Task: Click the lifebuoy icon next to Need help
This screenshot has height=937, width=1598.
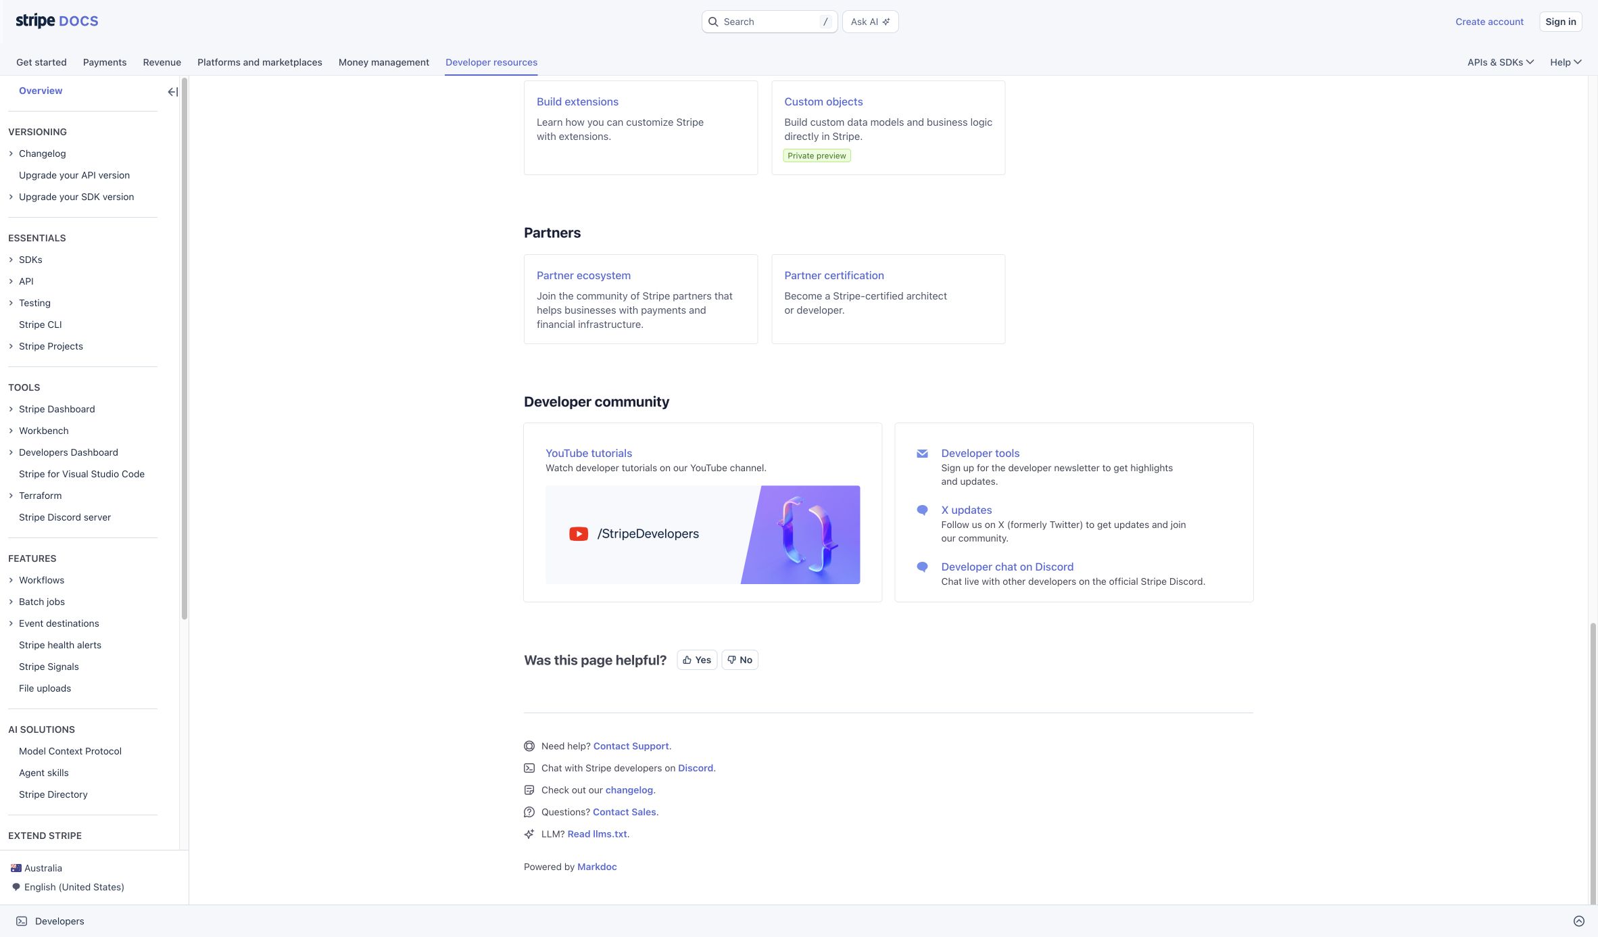Action: tap(529, 746)
